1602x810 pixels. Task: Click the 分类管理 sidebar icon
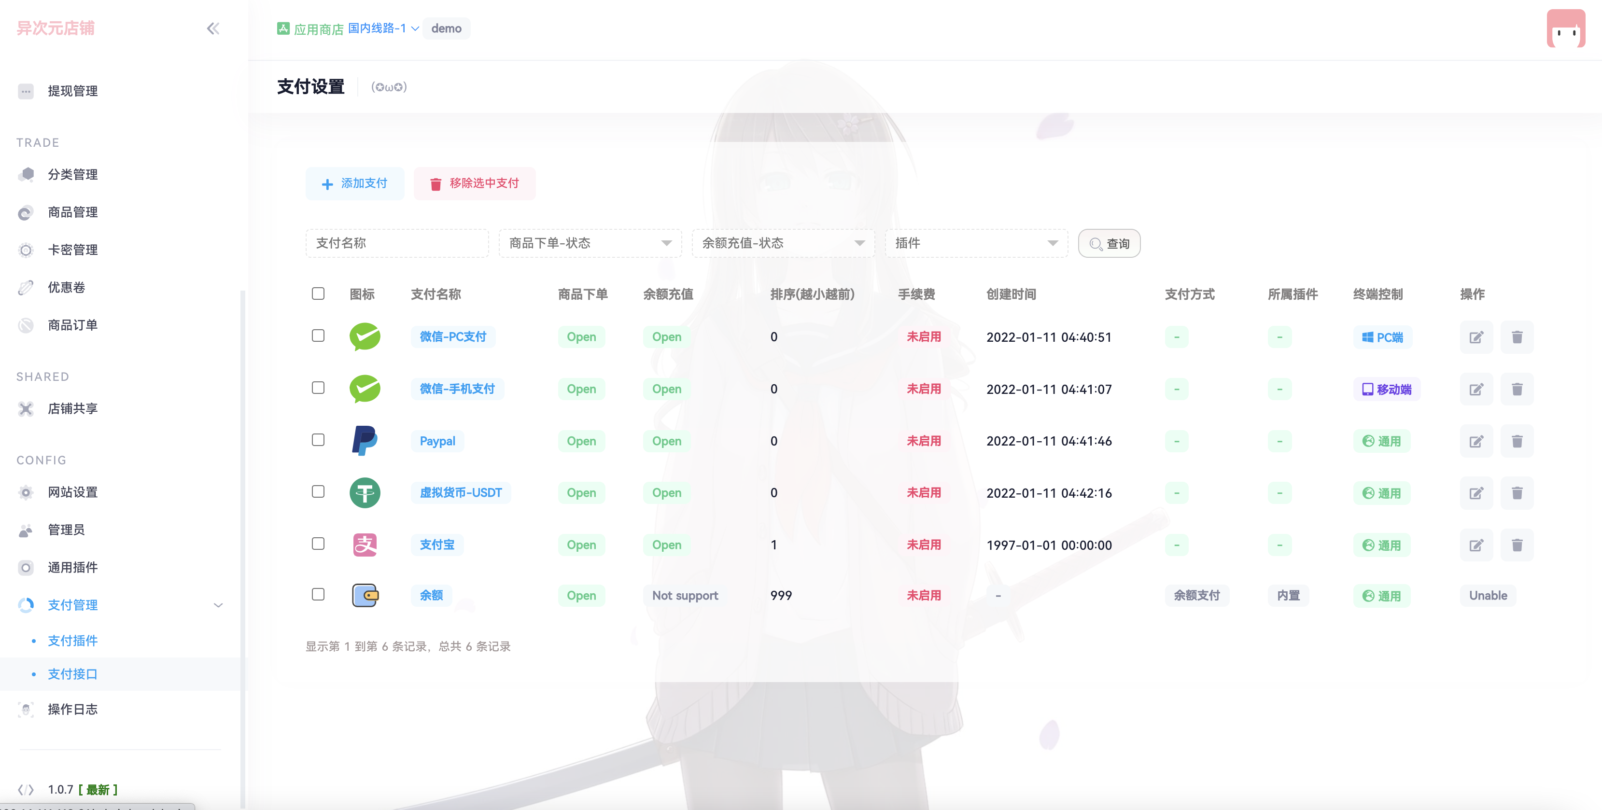26,175
